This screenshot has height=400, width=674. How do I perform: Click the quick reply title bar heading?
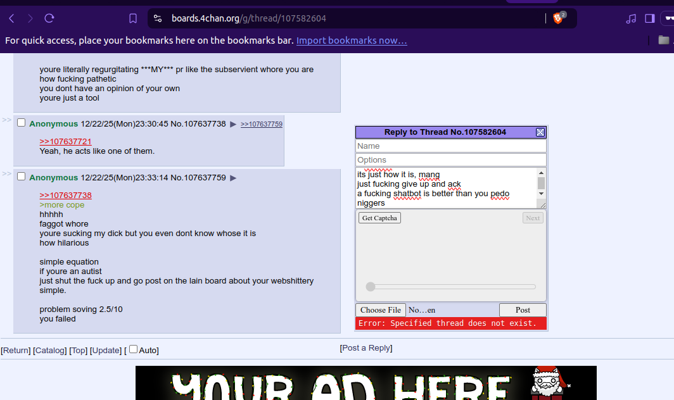click(x=445, y=132)
